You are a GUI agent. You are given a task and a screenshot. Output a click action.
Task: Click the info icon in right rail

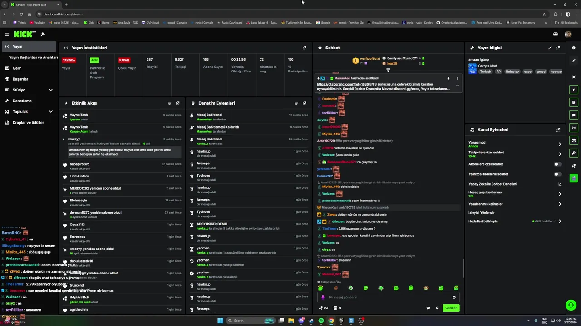tap(574, 48)
